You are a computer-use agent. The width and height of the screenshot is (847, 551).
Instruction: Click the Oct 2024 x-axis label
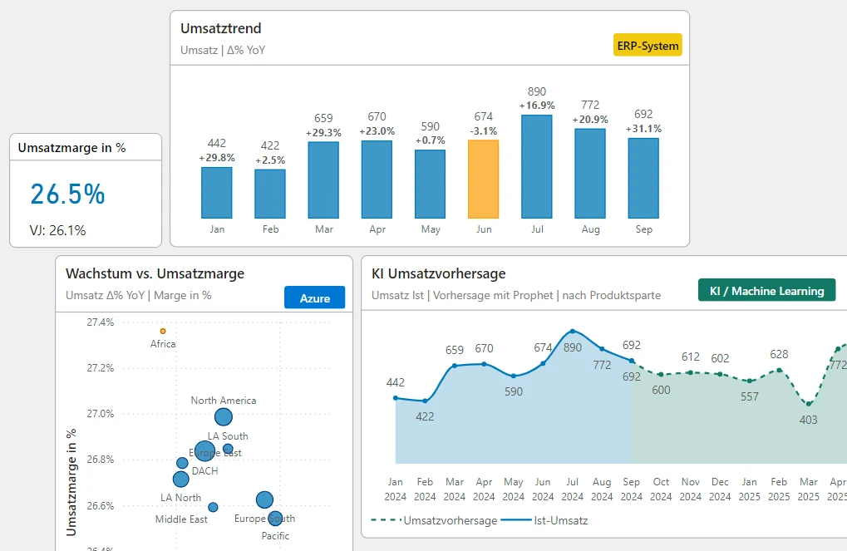pos(661,490)
